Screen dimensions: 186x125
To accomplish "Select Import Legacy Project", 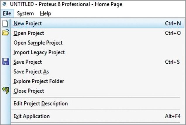I will (39, 52).
